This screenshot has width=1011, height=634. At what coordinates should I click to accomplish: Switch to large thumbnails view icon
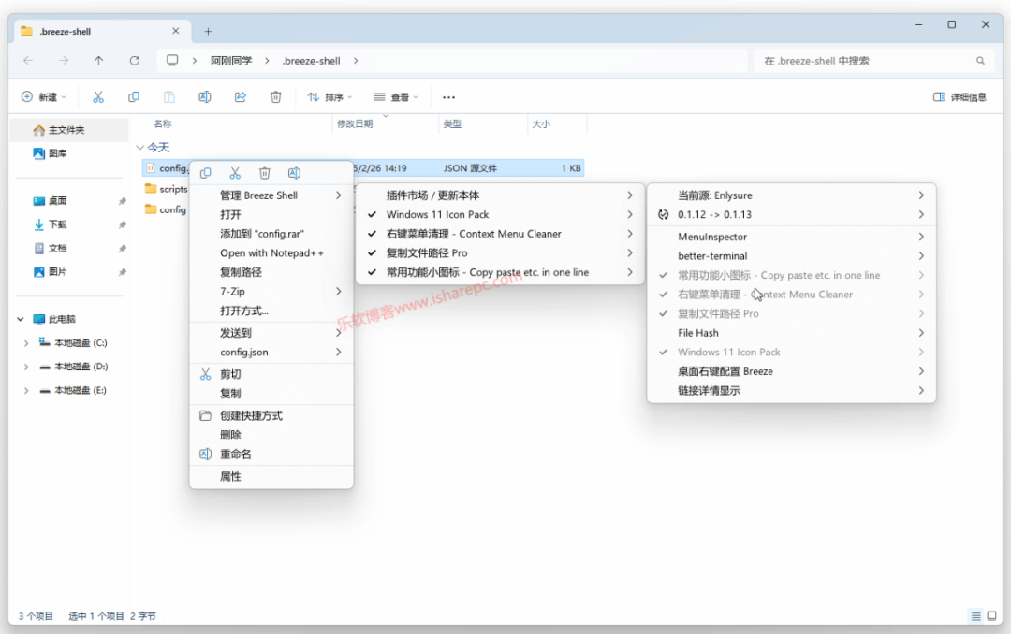point(991,616)
